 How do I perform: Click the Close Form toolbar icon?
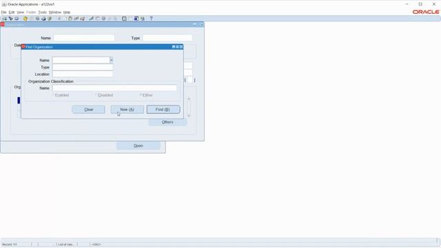click(50, 19)
